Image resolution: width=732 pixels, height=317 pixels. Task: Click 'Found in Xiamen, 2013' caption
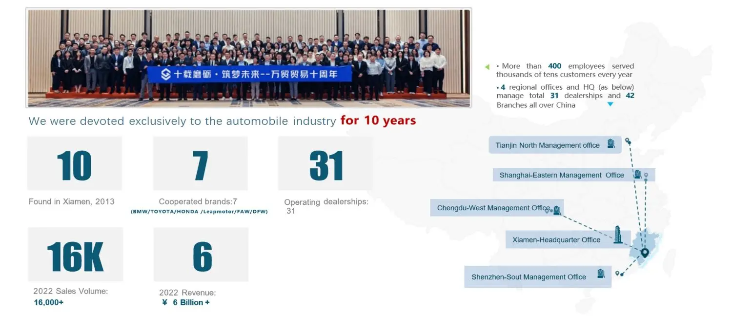[72, 201]
